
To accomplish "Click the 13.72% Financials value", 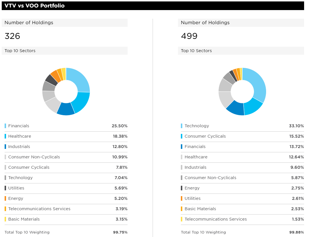I will [x=297, y=147].
